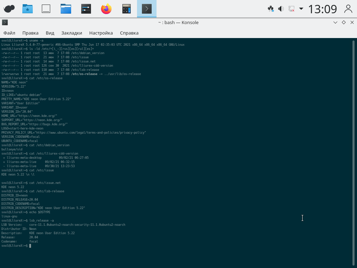Image resolution: width=357 pixels, height=268 pixels.
Task: Click the "Release: 20.04" line
Action: (x=20, y=237)
